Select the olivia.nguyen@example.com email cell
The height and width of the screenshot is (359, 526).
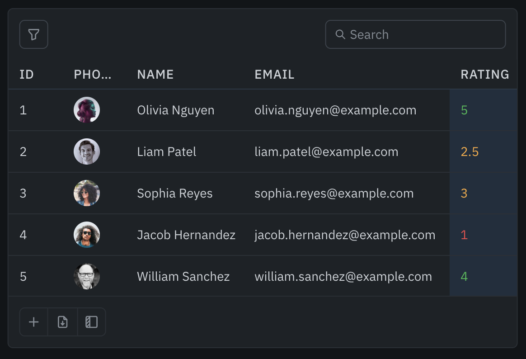(x=335, y=110)
